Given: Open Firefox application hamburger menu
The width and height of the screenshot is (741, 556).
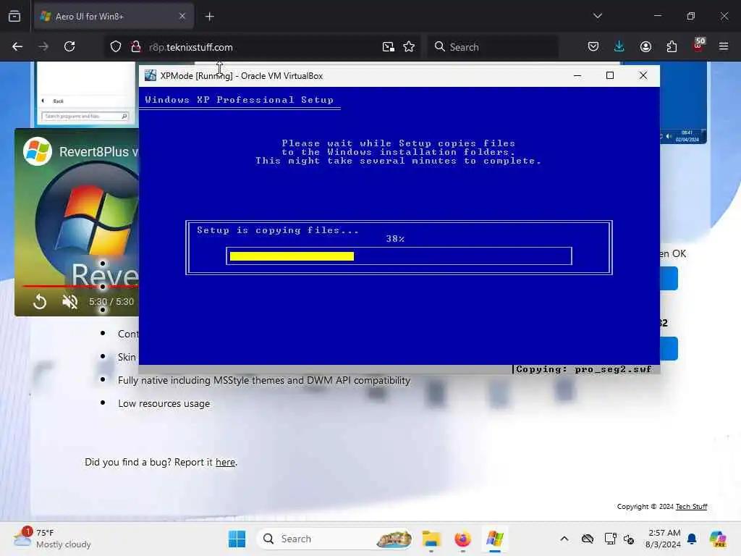Looking at the screenshot, I should tap(724, 47).
